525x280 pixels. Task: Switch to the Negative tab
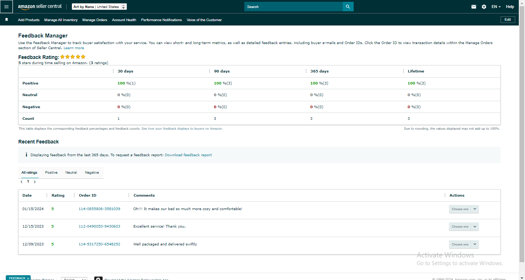coord(92,173)
